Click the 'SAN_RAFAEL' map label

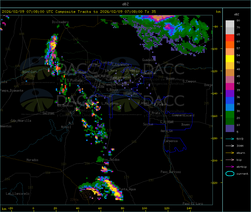coord(102,76)
